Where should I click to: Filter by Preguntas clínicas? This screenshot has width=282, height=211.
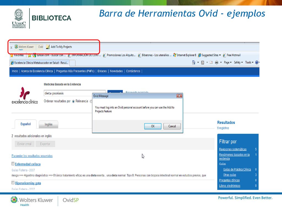tap(229, 180)
